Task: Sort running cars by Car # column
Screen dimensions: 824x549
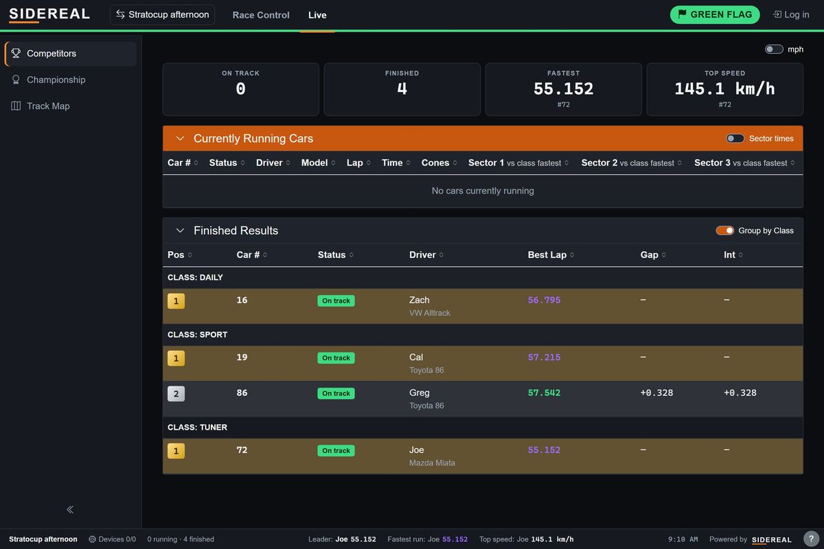Action: click(183, 163)
